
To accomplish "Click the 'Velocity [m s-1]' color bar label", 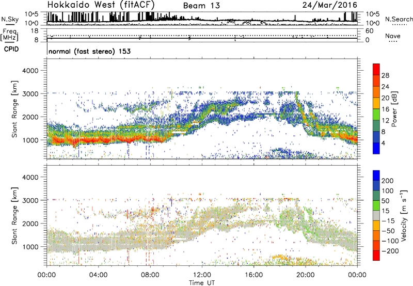I will tap(403, 215).
